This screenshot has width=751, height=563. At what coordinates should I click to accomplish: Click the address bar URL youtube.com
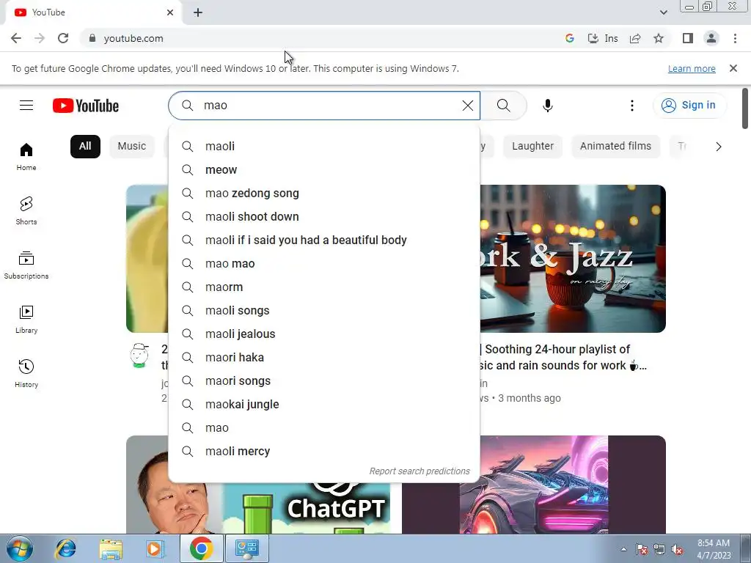tap(133, 38)
